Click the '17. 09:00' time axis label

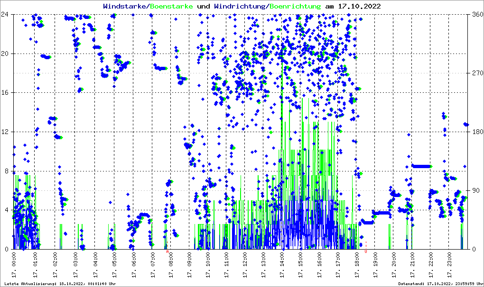pyautogui.click(x=189, y=265)
